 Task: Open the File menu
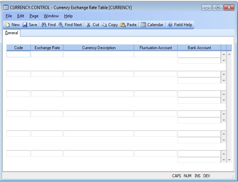pyautogui.click(x=8, y=16)
